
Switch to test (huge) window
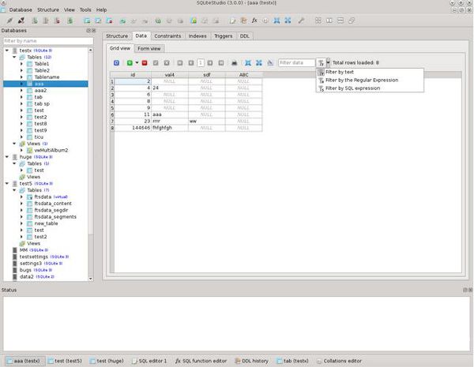pyautogui.click(x=107, y=361)
